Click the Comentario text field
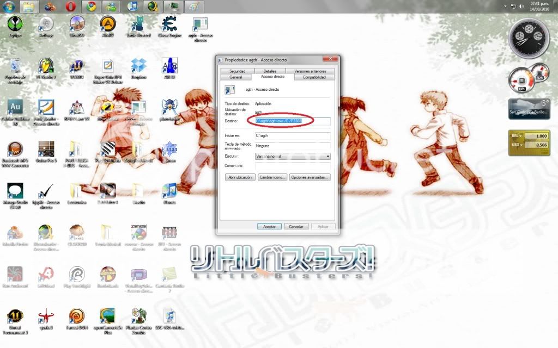Screen dimensions: 558x348 coord(293,166)
